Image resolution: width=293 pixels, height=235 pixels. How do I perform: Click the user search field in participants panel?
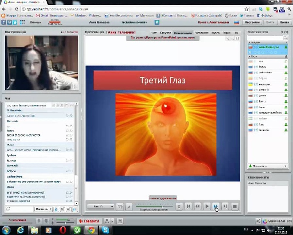(265, 38)
